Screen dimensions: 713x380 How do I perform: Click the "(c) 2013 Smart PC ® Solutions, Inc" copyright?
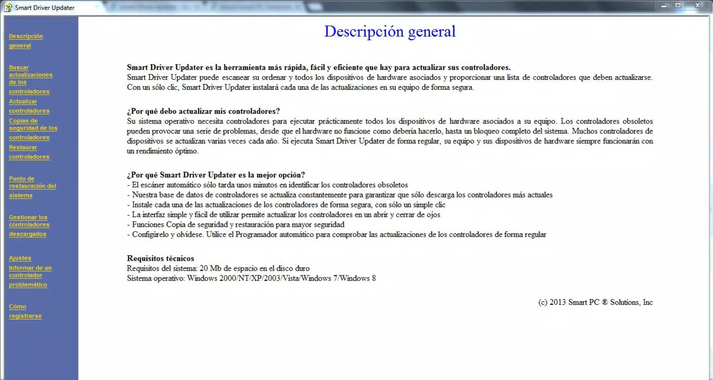click(596, 302)
